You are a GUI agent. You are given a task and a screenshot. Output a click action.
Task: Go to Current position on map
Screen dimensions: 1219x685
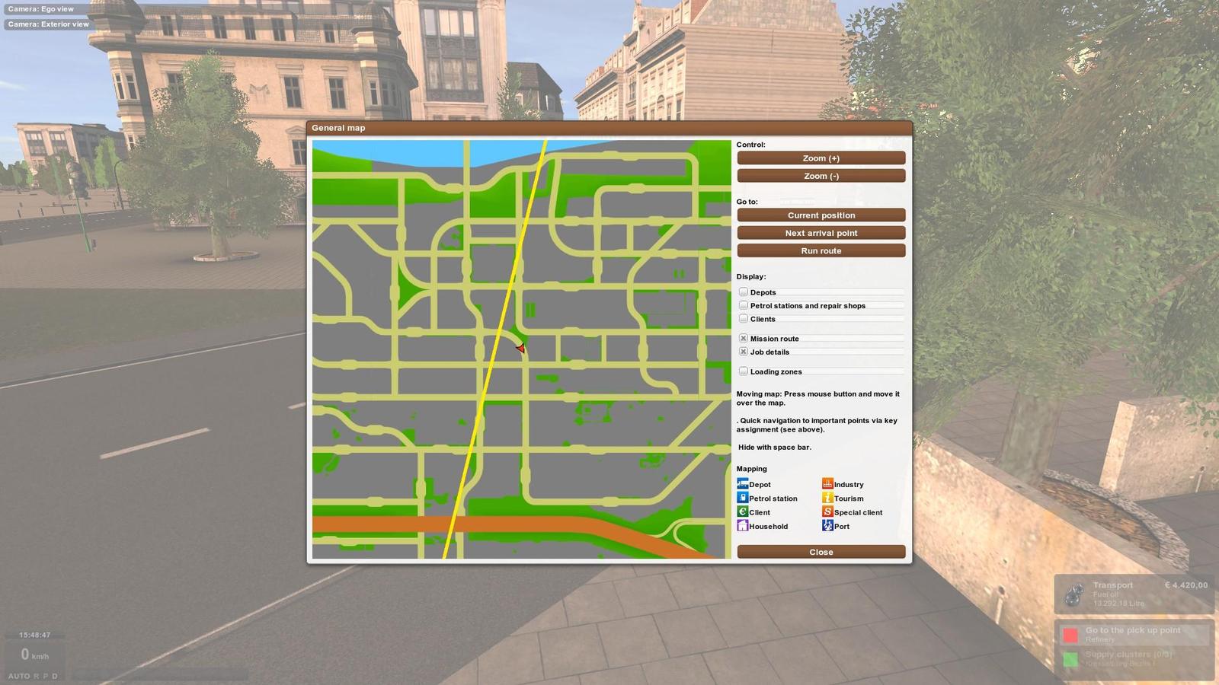point(821,215)
